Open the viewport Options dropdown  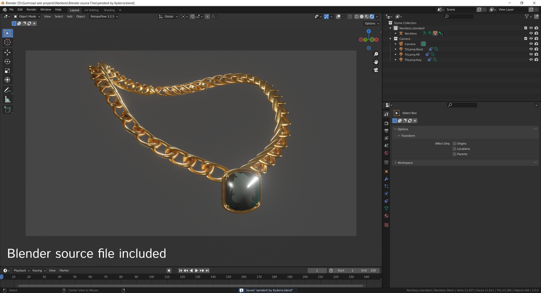click(371, 24)
